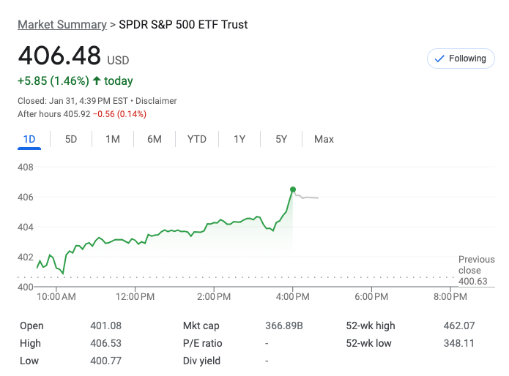Click the gray after-hours chart line
The height and width of the screenshot is (376, 509).
pos(309,198)
